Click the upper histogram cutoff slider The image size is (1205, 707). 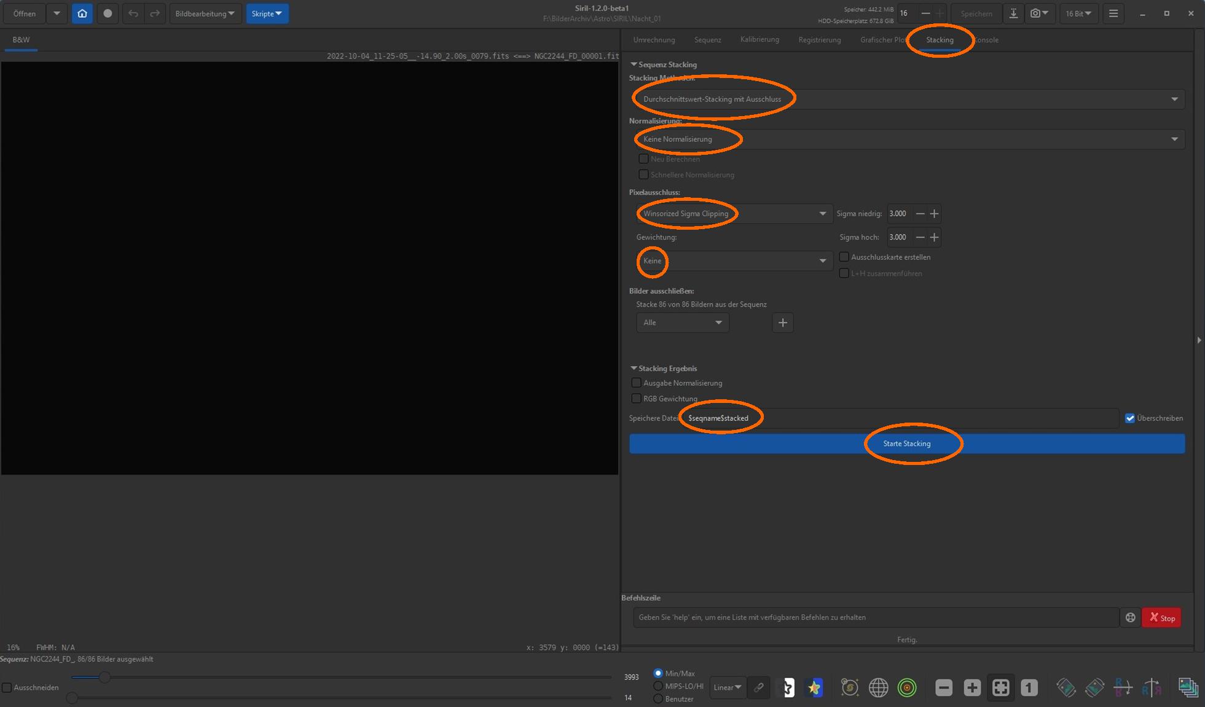point(104,677)
